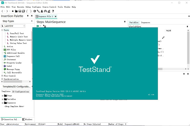Expand the Synchronization tree node

(x=2, y=79)
